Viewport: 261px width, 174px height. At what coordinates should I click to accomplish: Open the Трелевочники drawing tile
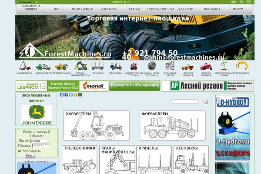click(80, 160)
